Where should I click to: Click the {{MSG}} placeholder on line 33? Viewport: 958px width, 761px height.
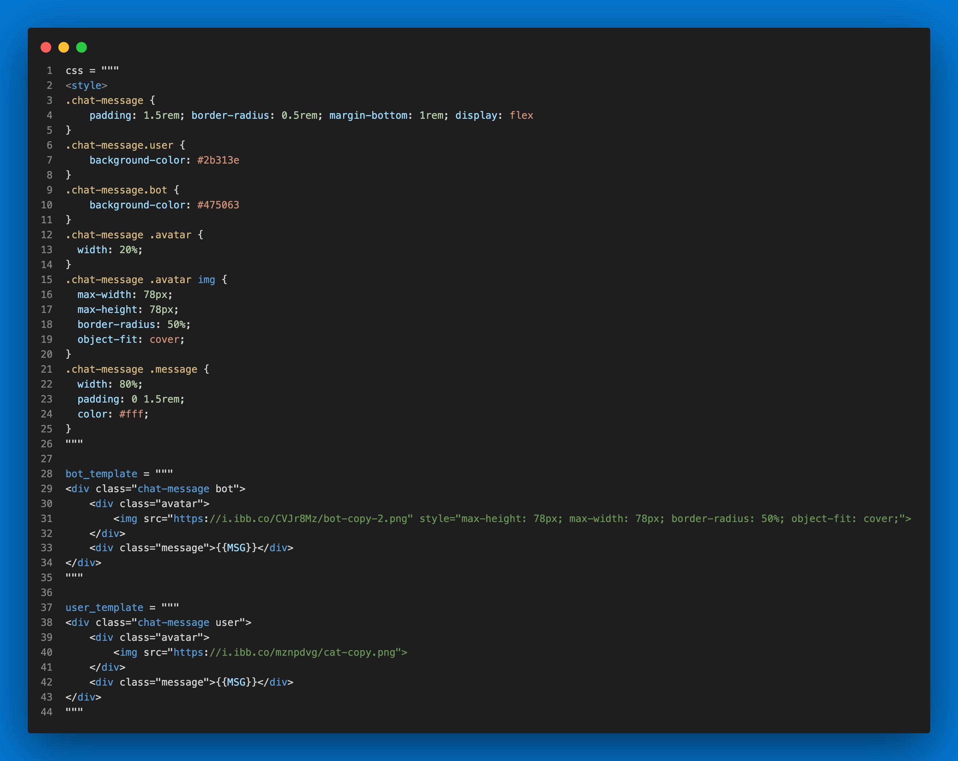(x=236, y=548)
